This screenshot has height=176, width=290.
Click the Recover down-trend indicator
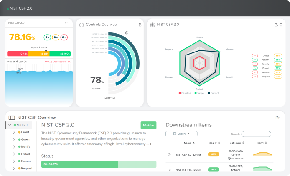tap(255, 72)
